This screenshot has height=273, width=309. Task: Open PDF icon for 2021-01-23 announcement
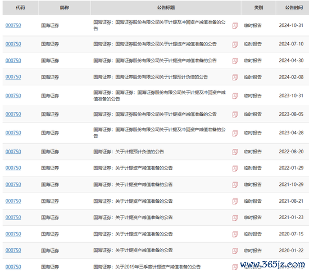click(x=235, y=217)
